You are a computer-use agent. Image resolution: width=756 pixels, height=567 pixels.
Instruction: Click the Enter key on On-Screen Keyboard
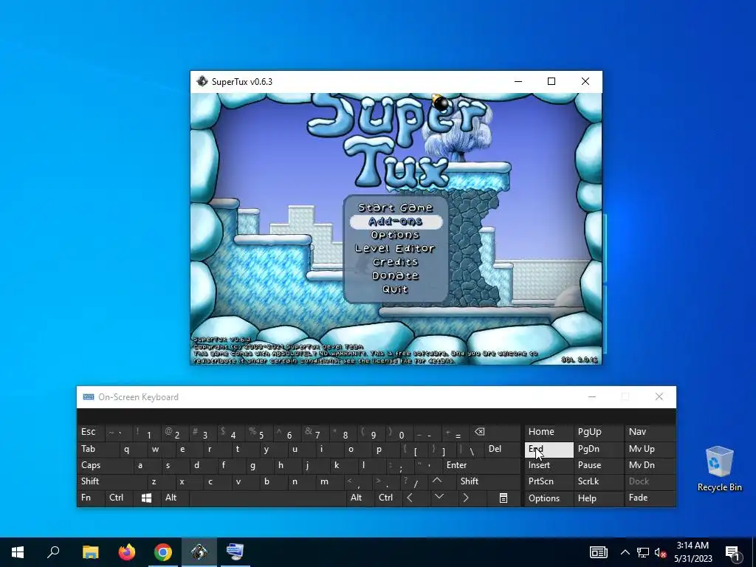(480, 465)
